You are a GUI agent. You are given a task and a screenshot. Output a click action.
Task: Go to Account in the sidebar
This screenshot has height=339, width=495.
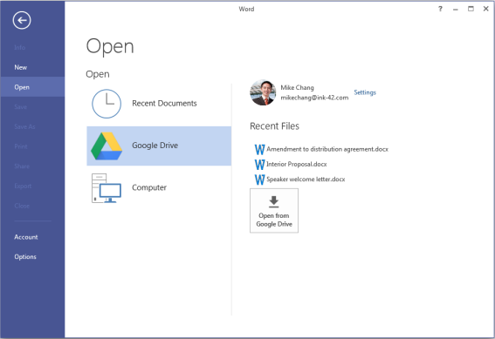[26, 237]
